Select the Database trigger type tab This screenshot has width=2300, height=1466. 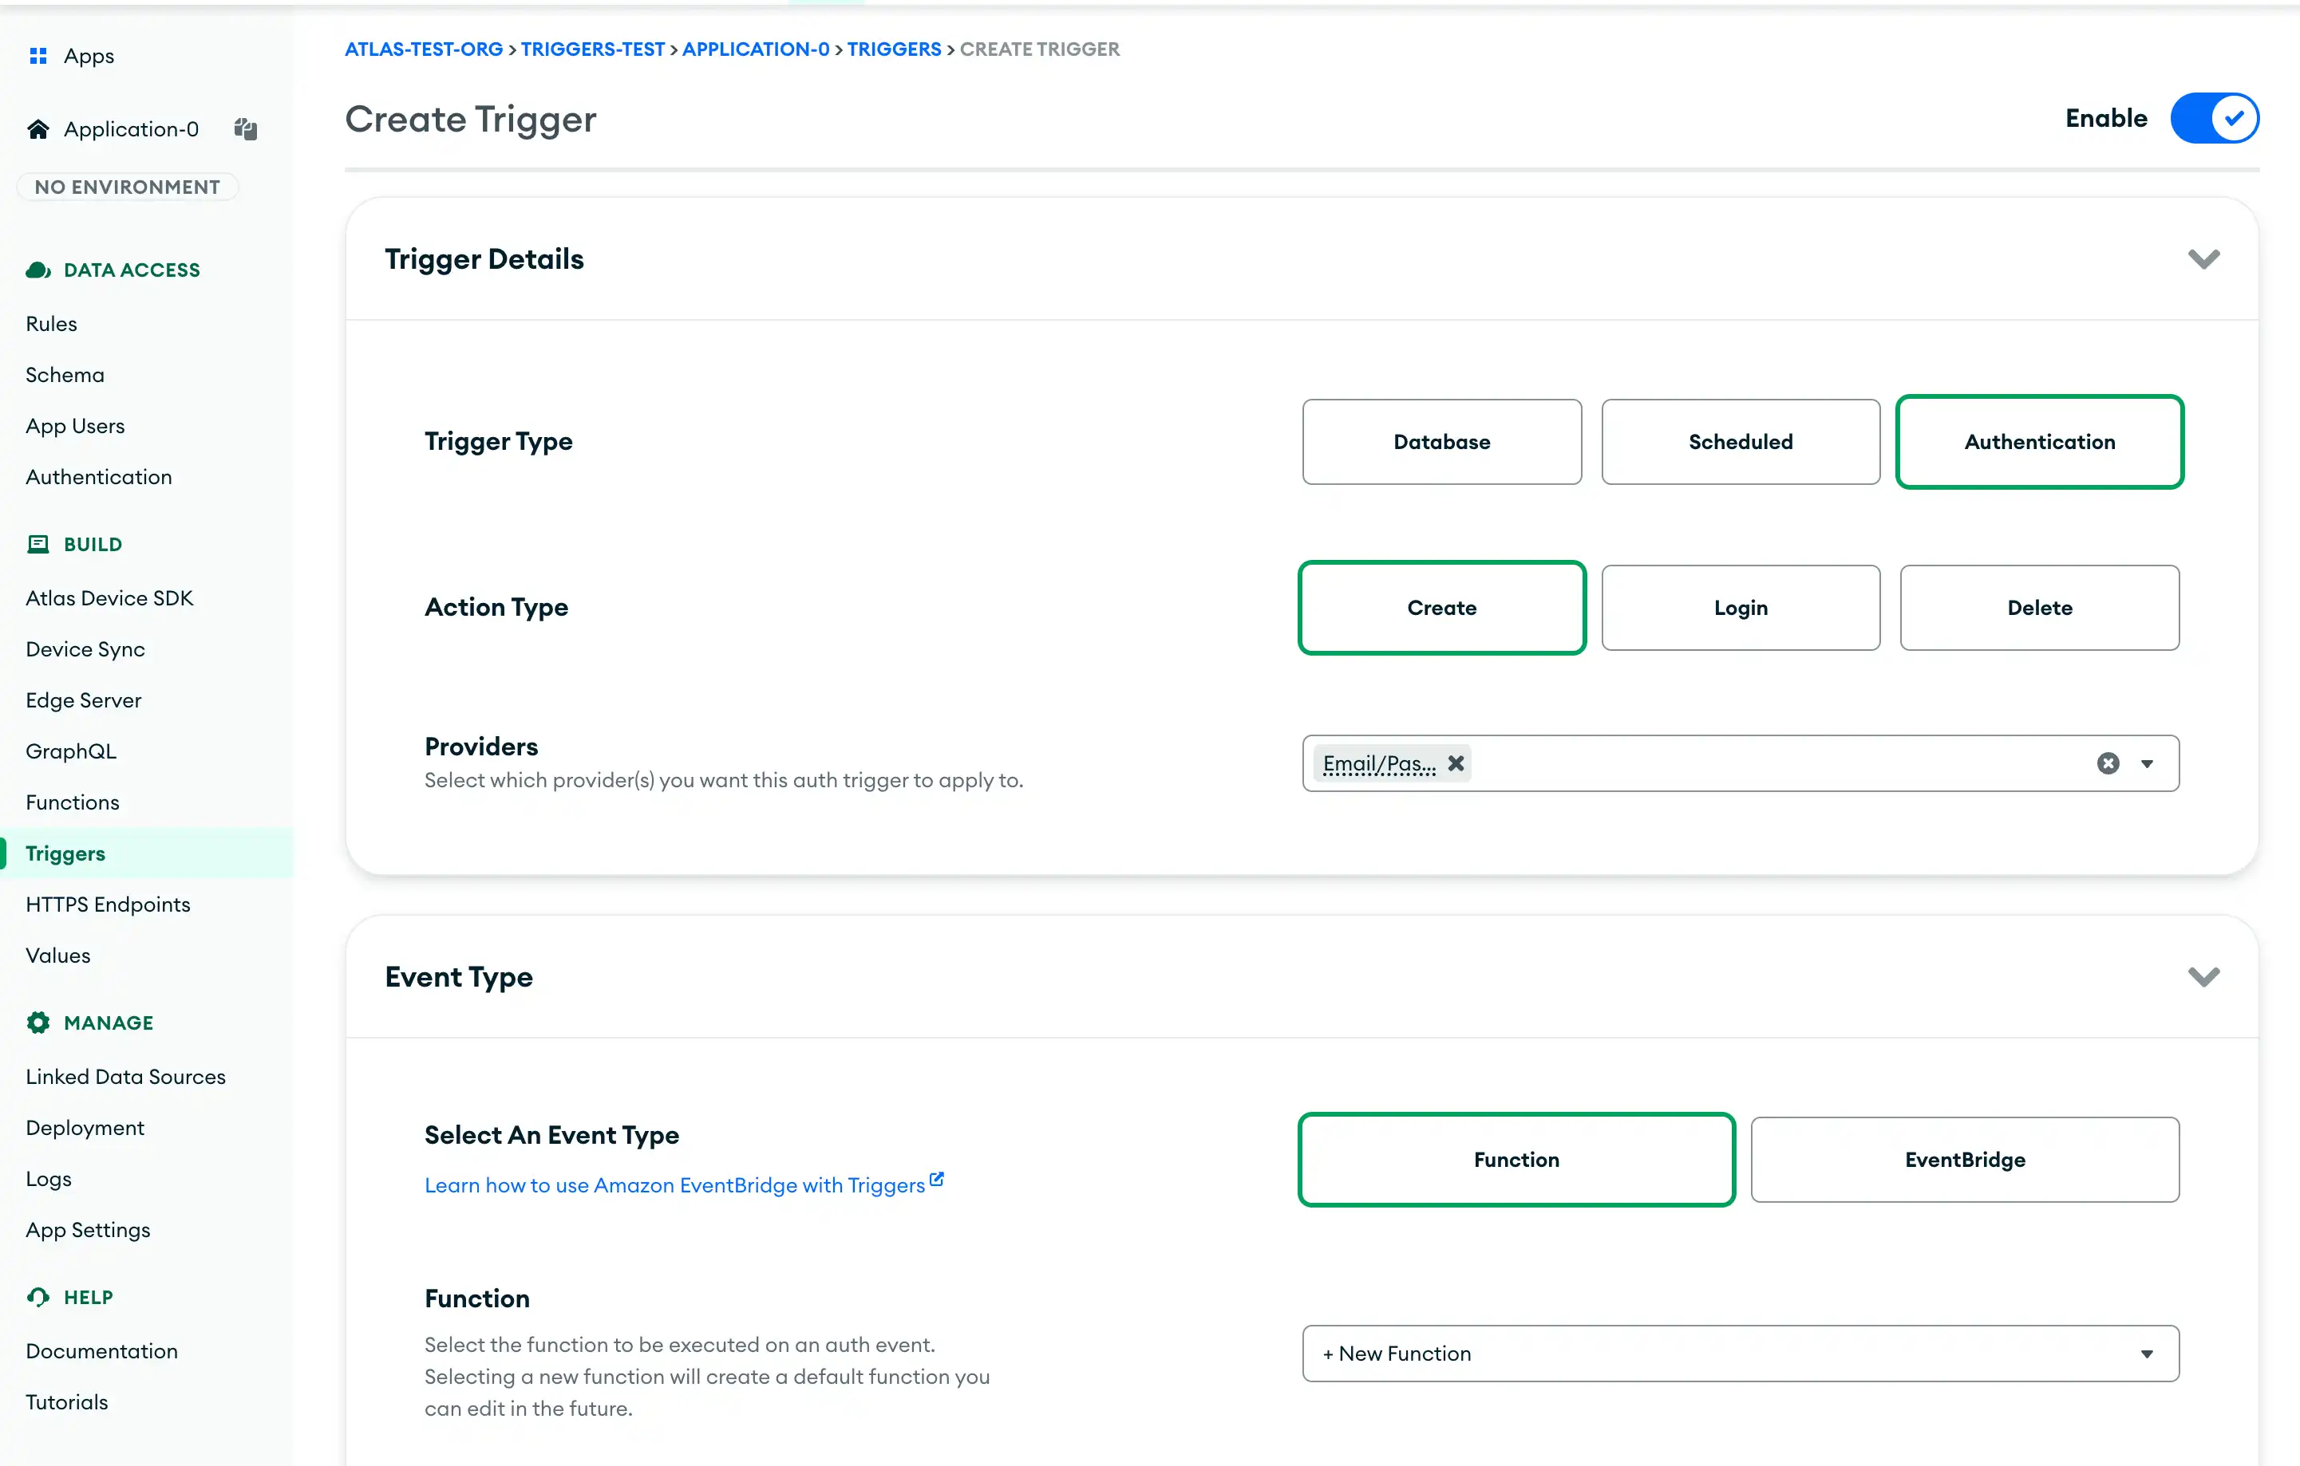tap(1442, 440)
